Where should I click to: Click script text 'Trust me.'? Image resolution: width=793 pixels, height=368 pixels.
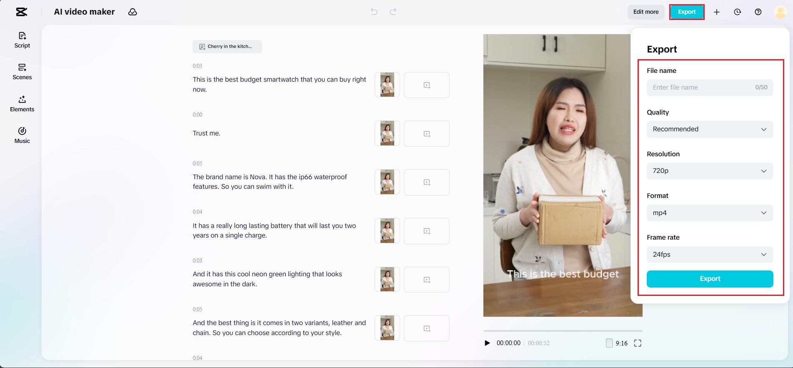point(206,133)
